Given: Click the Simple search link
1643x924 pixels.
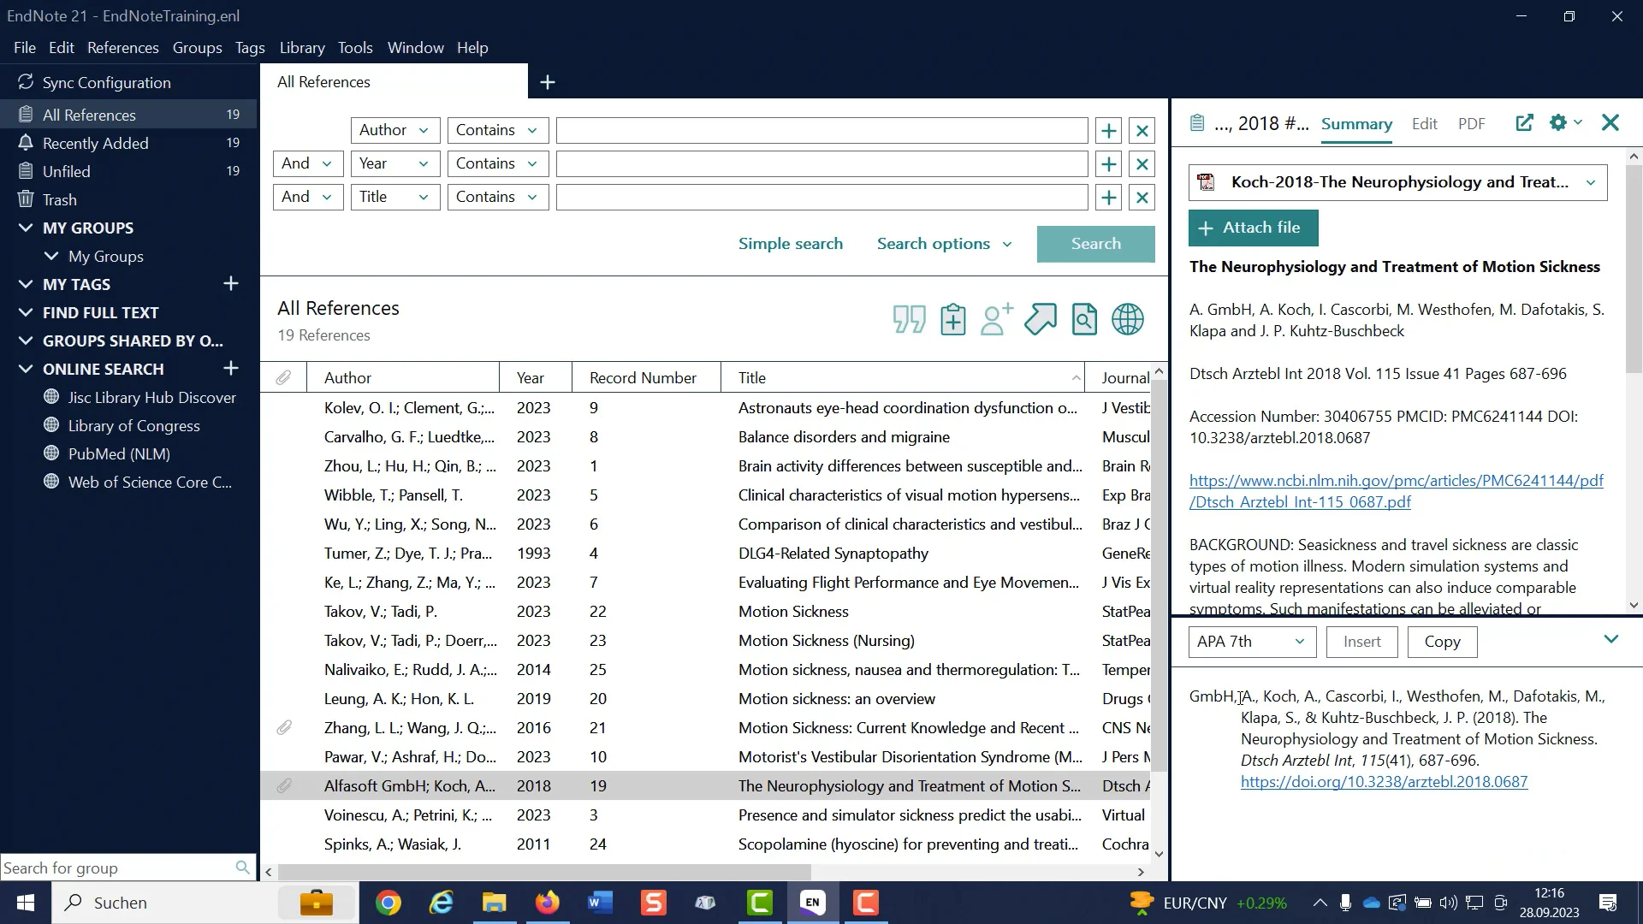Looking at the screenshot, I should coord(790,244).
